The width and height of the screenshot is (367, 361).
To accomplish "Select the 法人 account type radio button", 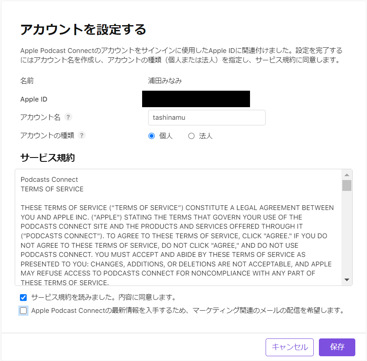I will pos(191,136).
